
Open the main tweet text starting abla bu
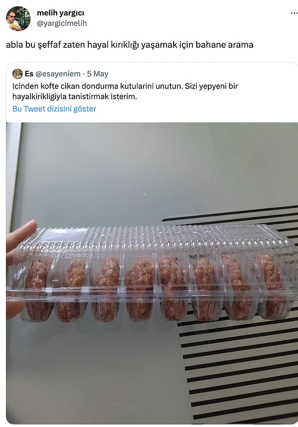(x=130, y=45)
